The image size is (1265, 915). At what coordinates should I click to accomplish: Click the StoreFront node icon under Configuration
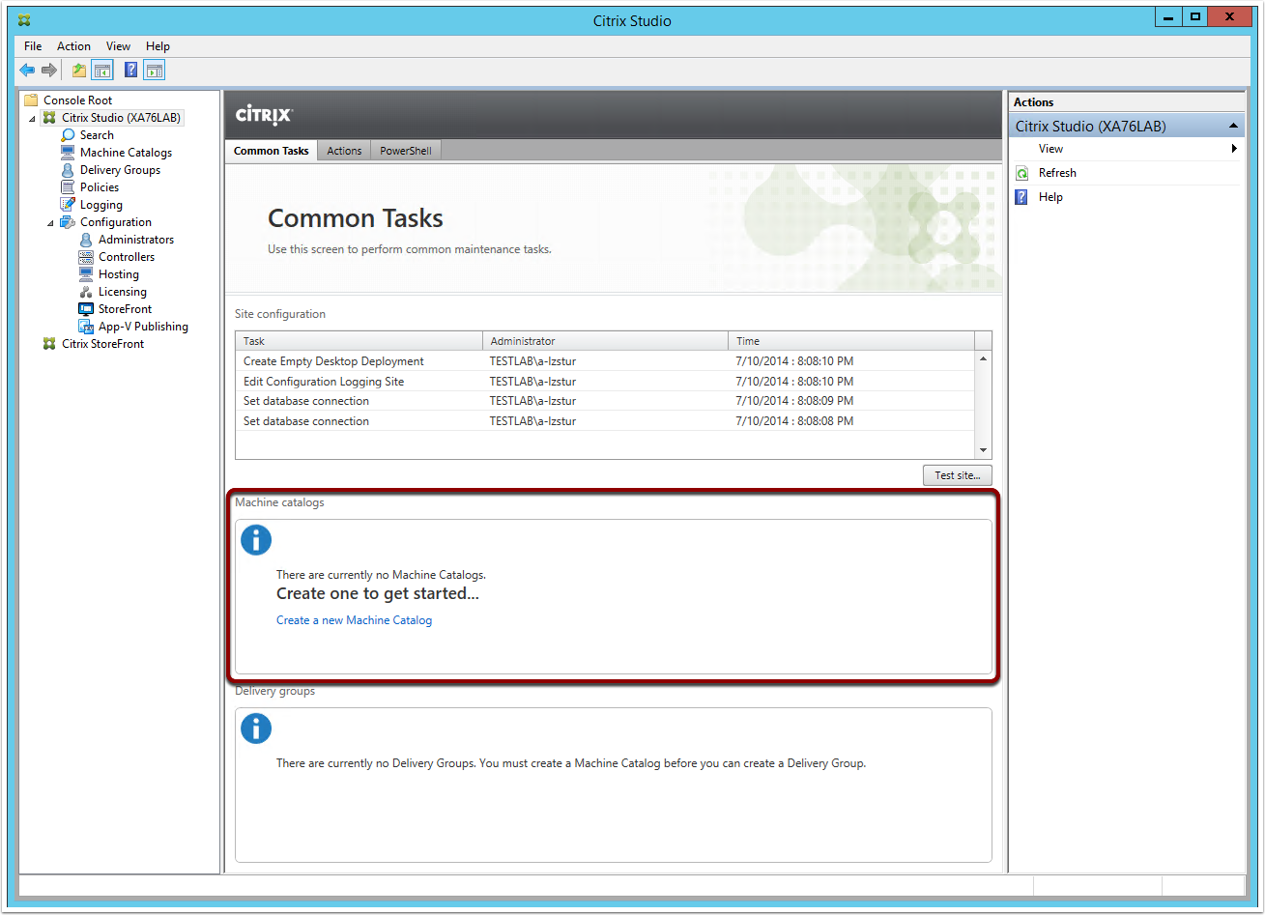(86, 309)
